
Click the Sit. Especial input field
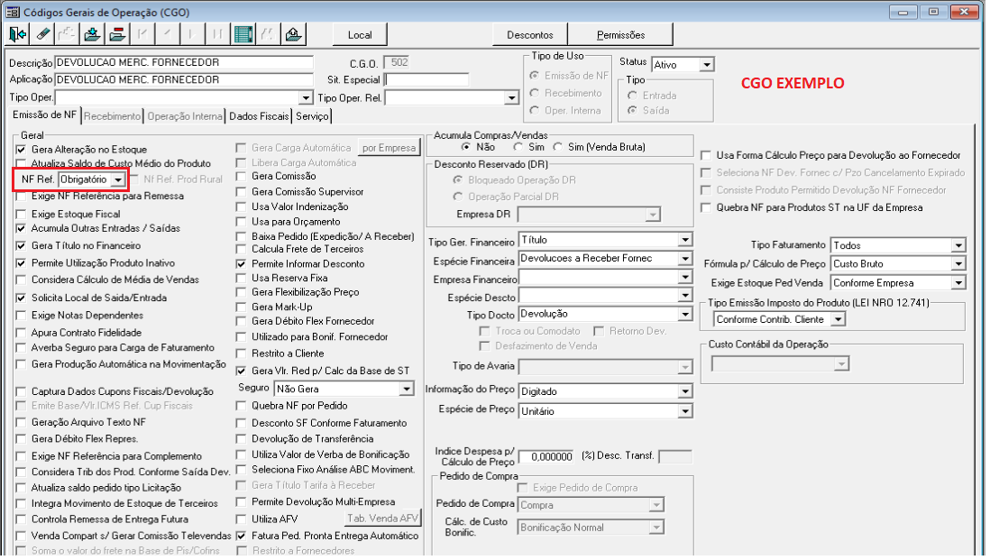pos(426,80)
